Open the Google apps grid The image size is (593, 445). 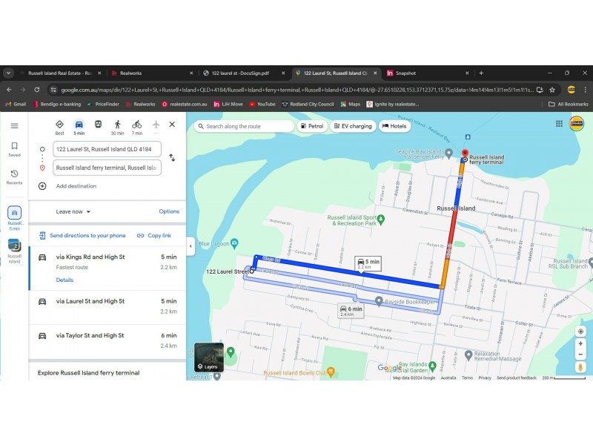(x=559, y=124)
